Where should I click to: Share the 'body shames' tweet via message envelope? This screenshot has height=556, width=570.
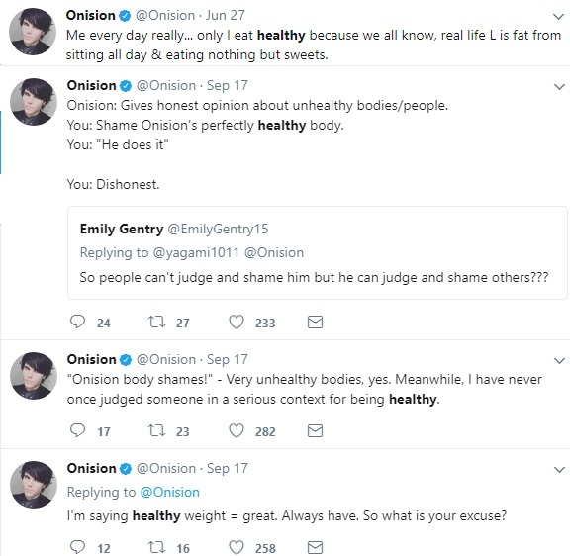315,431
